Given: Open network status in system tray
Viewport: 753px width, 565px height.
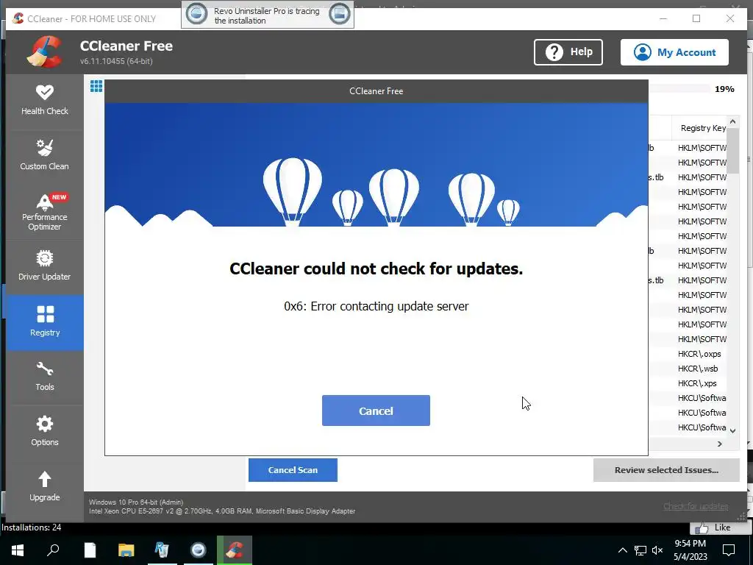Looking at the screenshot, I should [640, 550].
